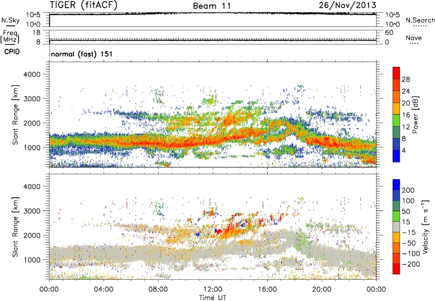Viewport: 435px width, 301px height.
Task: Click the 'normal (fast) 151' text
Action: (x=82, y=54)
